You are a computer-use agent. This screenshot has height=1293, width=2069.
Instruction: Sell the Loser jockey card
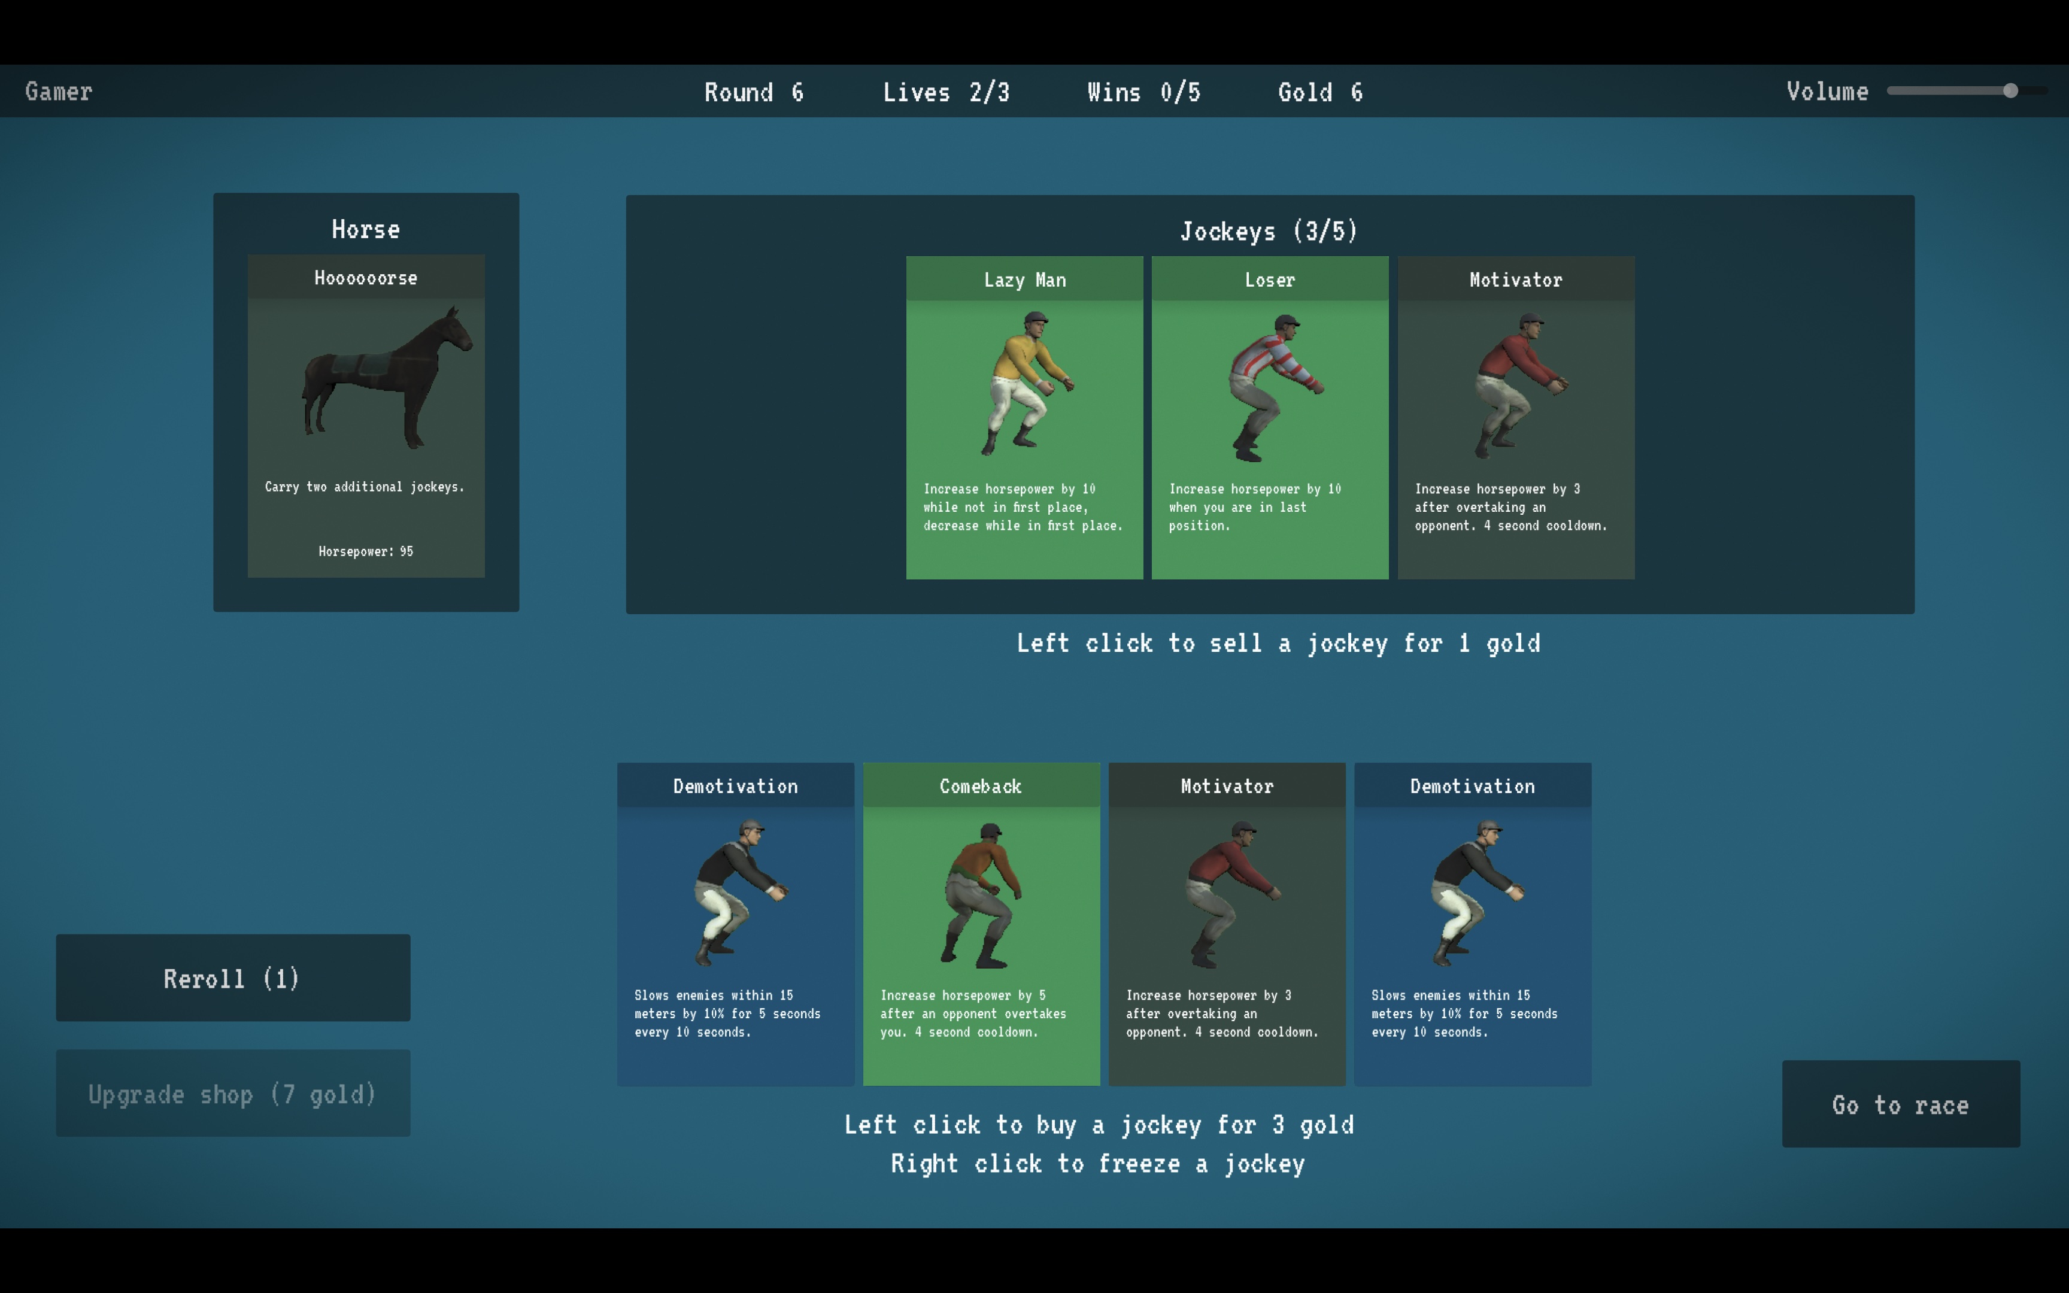click(x=1270, y=417)
